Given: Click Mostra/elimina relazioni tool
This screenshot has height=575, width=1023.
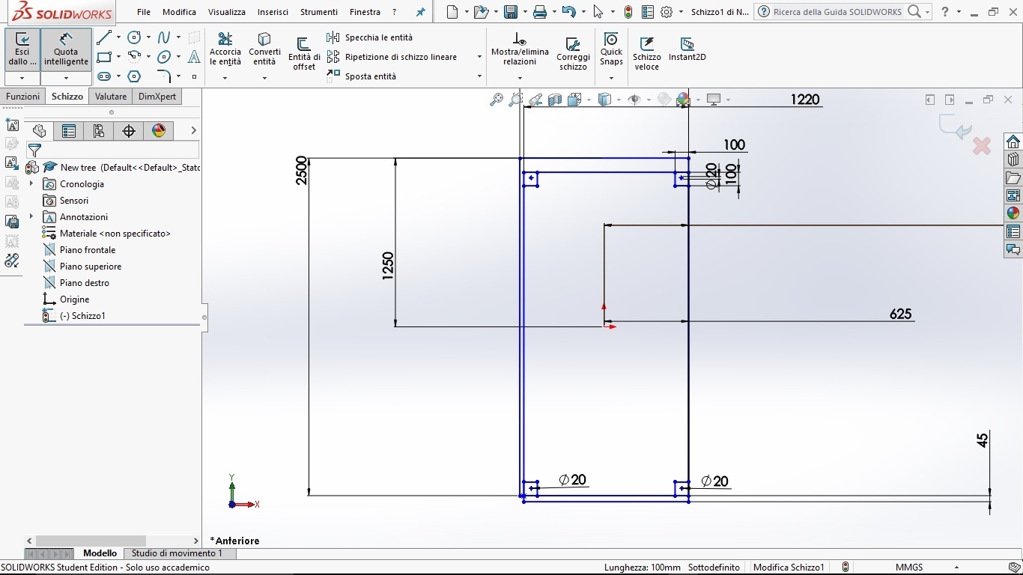Looking at the screenshot, I should click(x=520, y=49).
